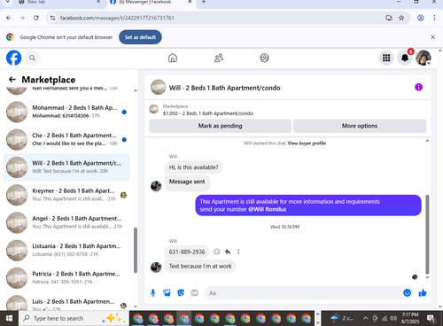Screen dimensions: 443x326
Task: Open the Friends icon in top navigation
Action: 219,58
